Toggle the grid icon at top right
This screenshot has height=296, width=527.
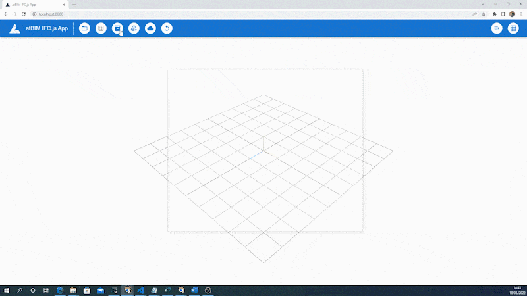coord(513,28)
